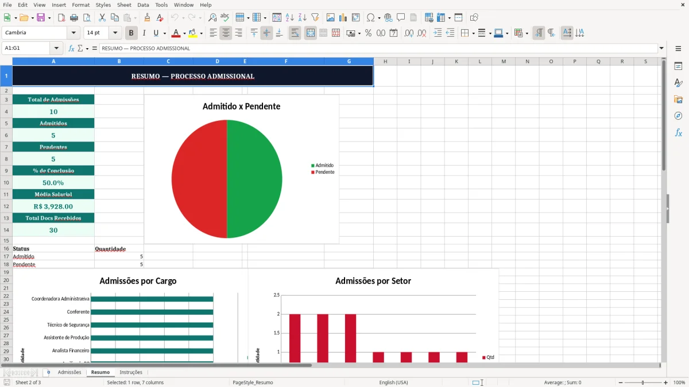Toggle Italic formatting
The image size is (689, 387).
coord(144,33)
